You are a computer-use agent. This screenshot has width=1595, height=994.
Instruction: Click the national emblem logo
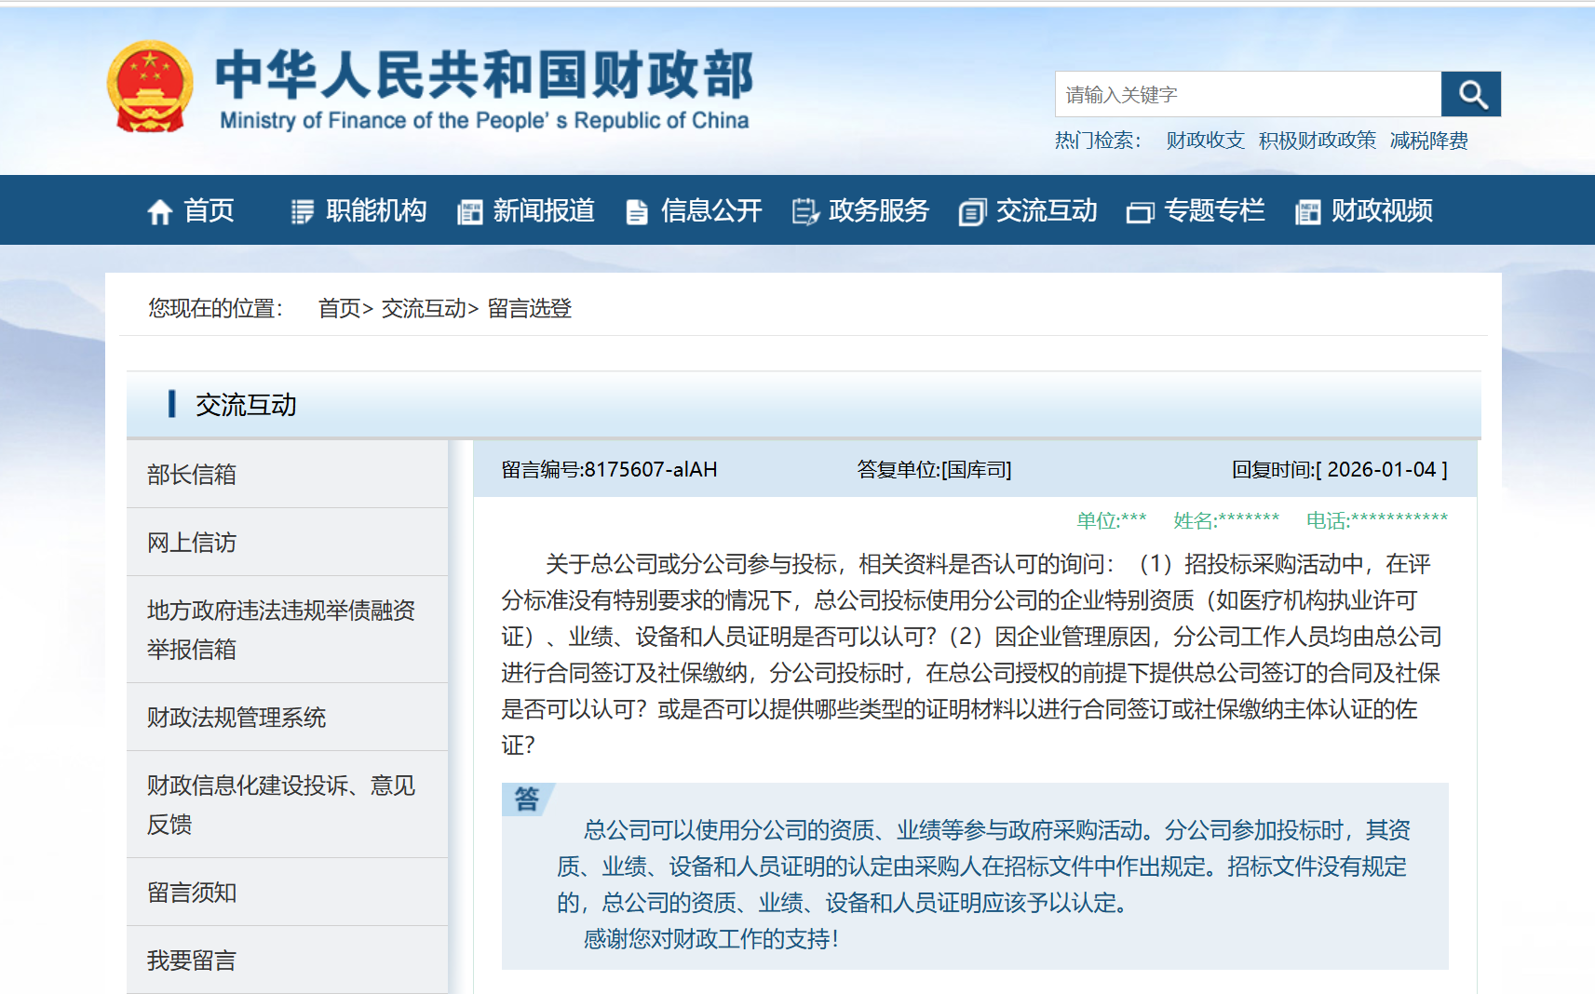150,87
